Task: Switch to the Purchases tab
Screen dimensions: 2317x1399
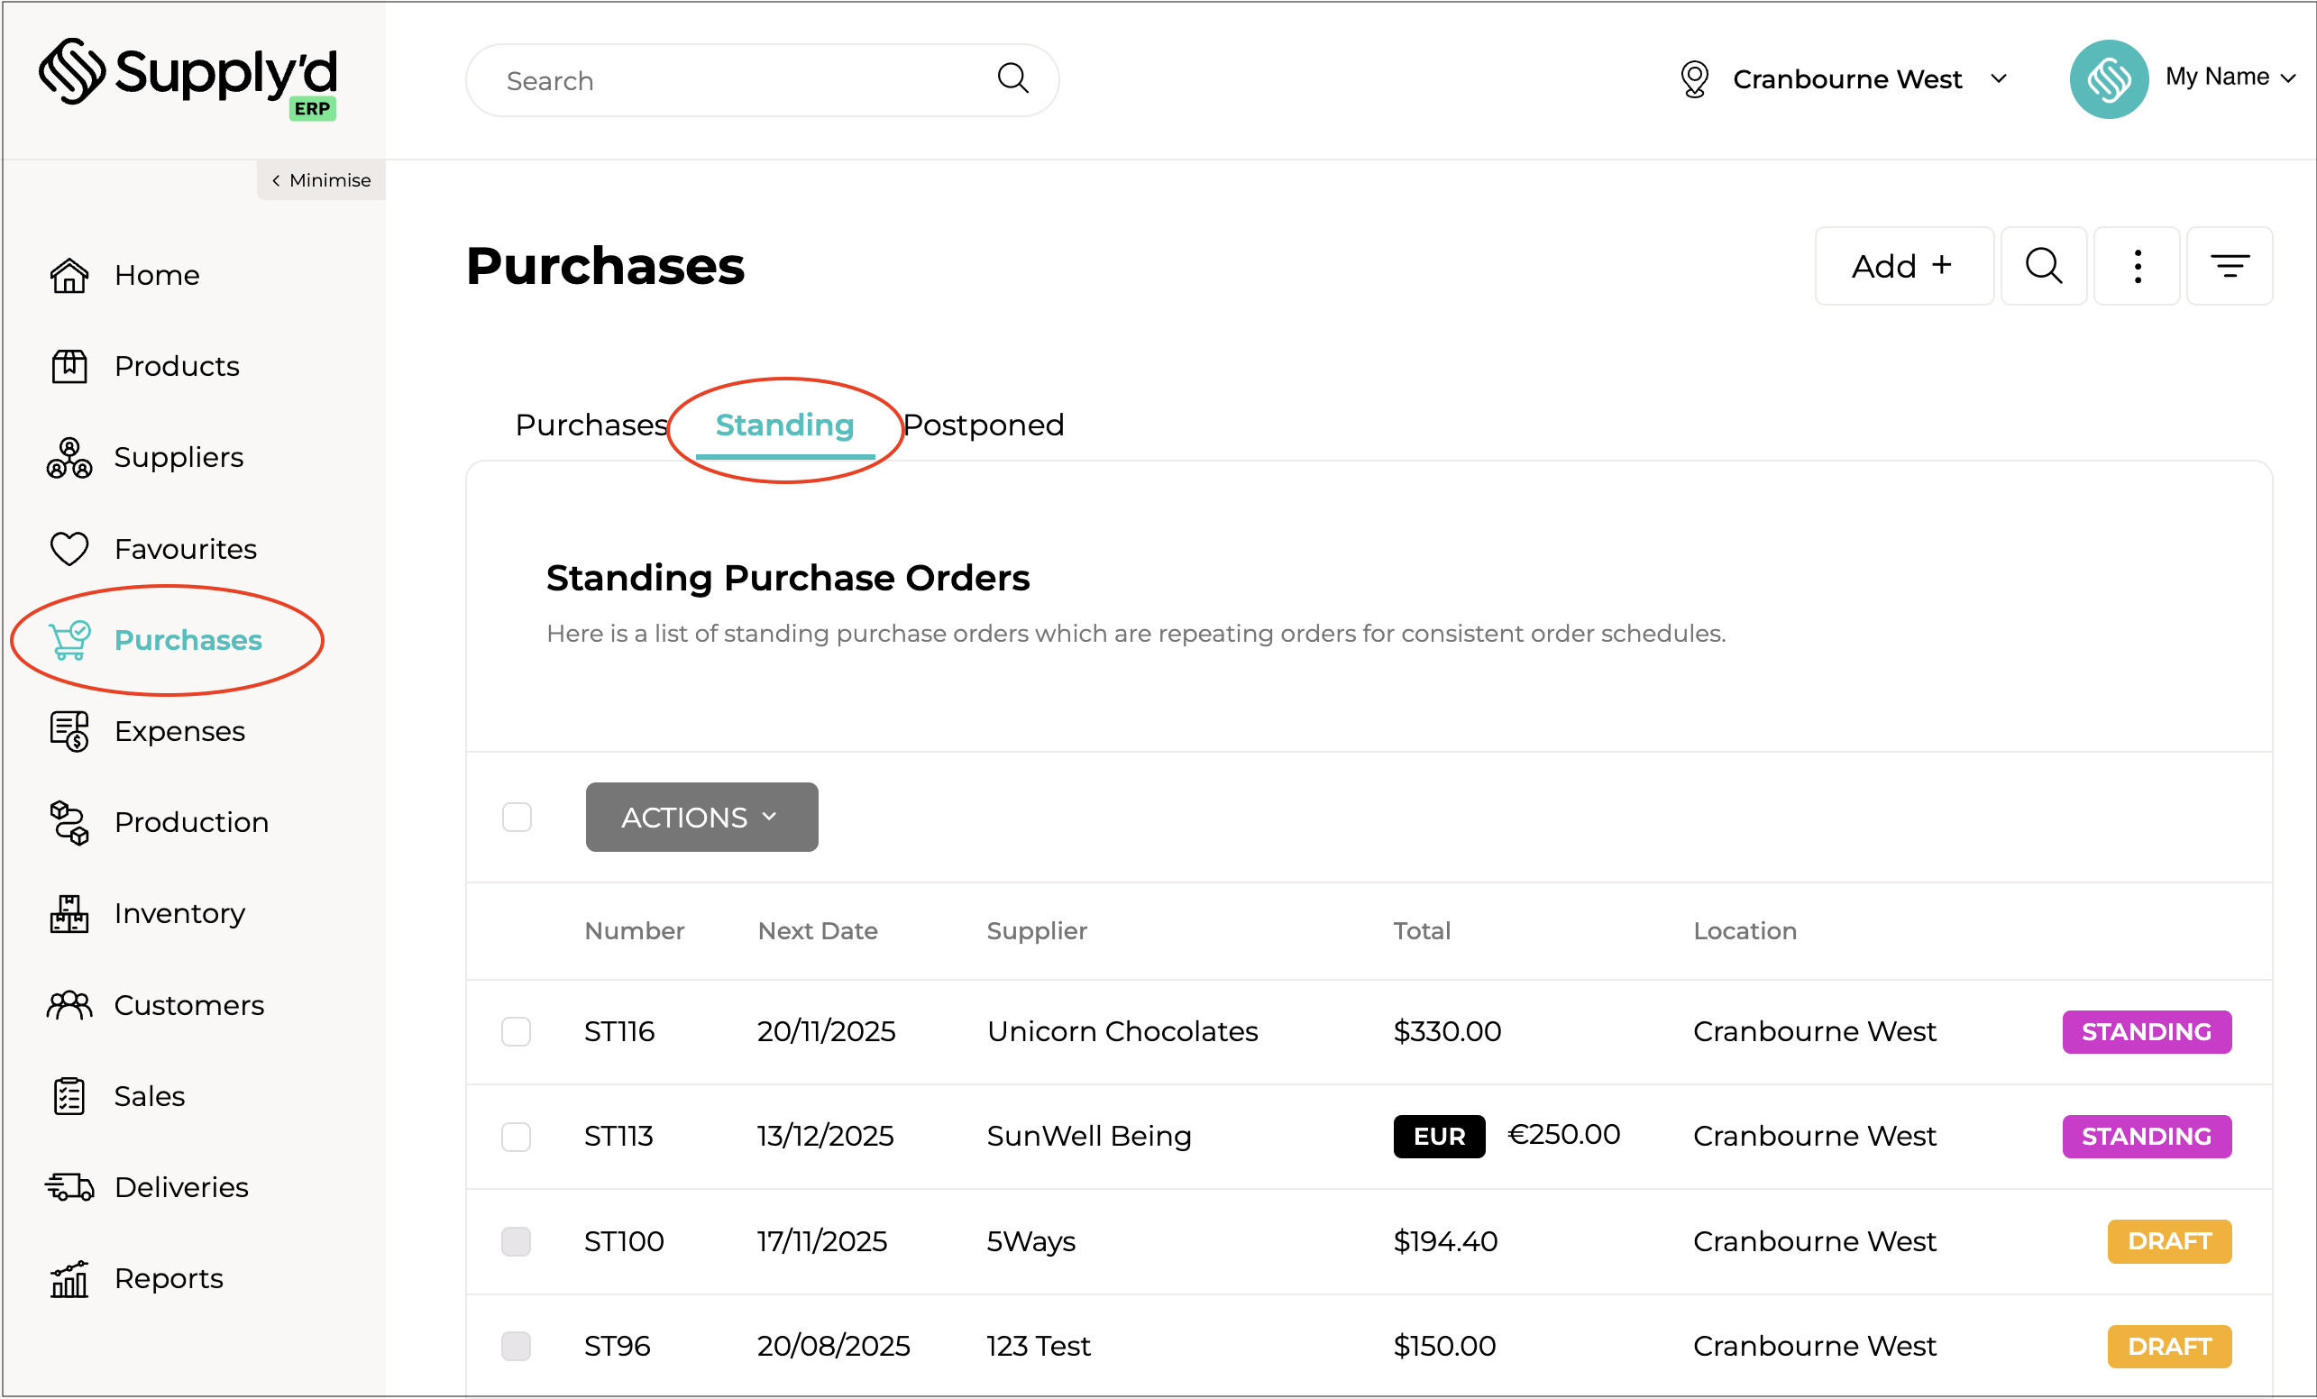Action: [x=591, y=425]
